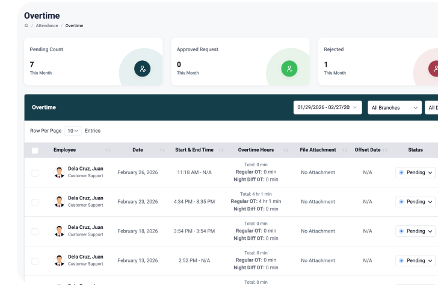Sort by File Attachment column arrows
Viewport: 438px width, 285px height.
344,150
